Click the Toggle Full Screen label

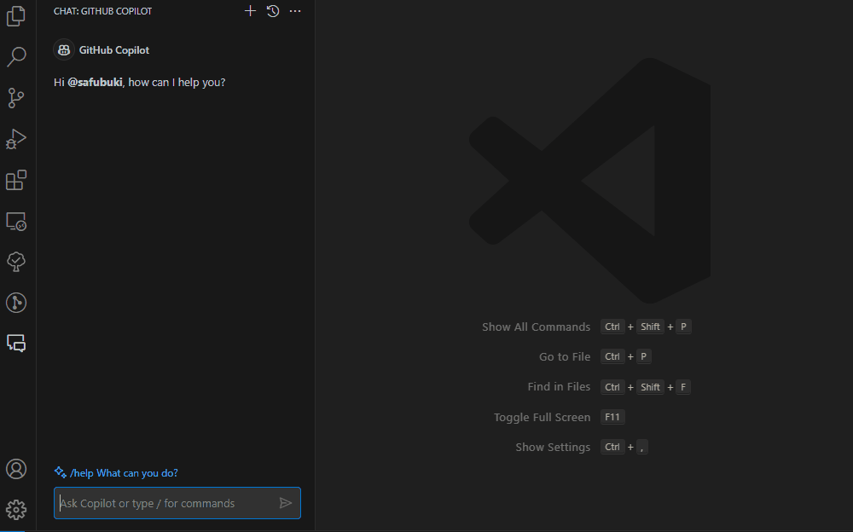point(542,417)
